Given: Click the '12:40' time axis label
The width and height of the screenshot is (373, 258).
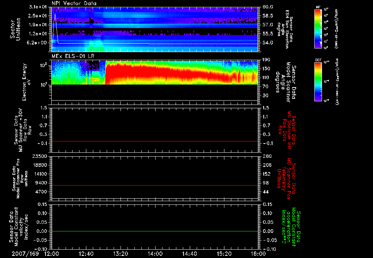Looking at the screenshot, I should 86,254.
